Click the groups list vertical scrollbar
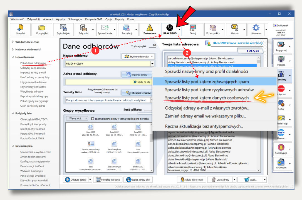 click(151, 147)
